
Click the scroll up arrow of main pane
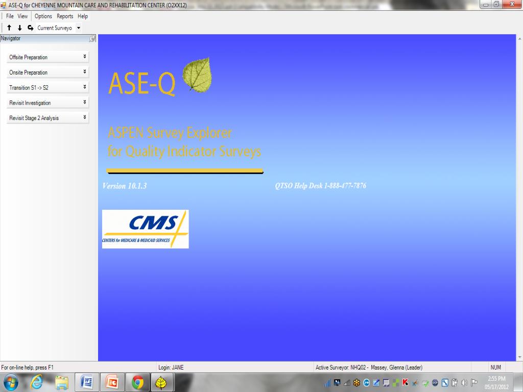tap(519, 38)
